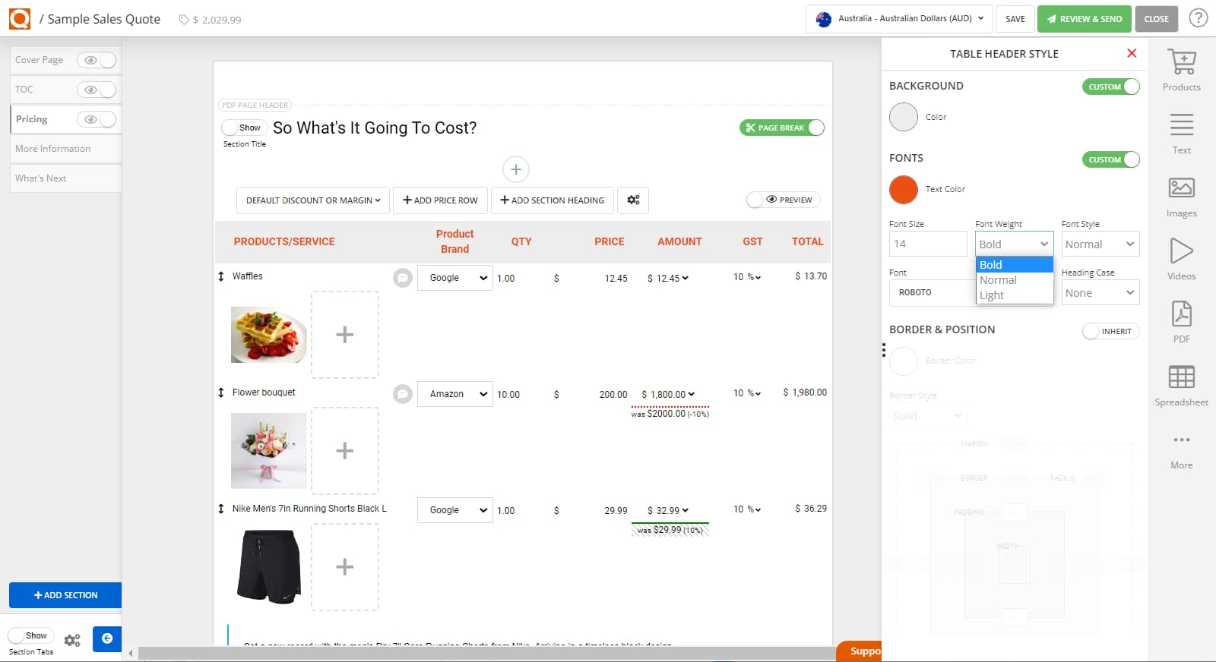This screenshot has width=1216, height=662.
Task: Pick the orange text color swatch
Action: pyautogui.click(x=904, y=190)
